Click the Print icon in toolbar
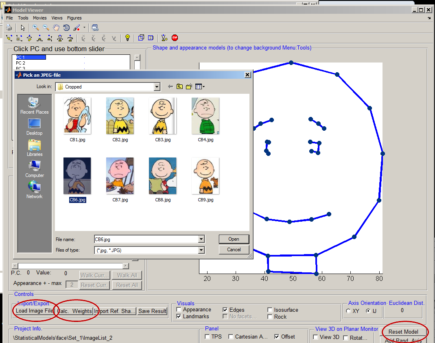This screenshot has height=343, width=435. pyautogui.click(x=9, y=28)
